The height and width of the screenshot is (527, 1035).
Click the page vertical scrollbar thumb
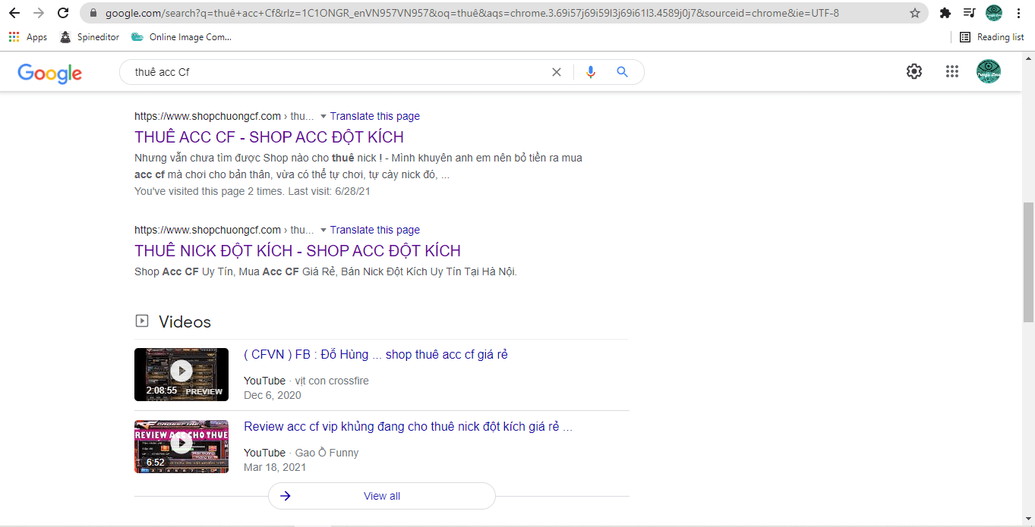1029,262
